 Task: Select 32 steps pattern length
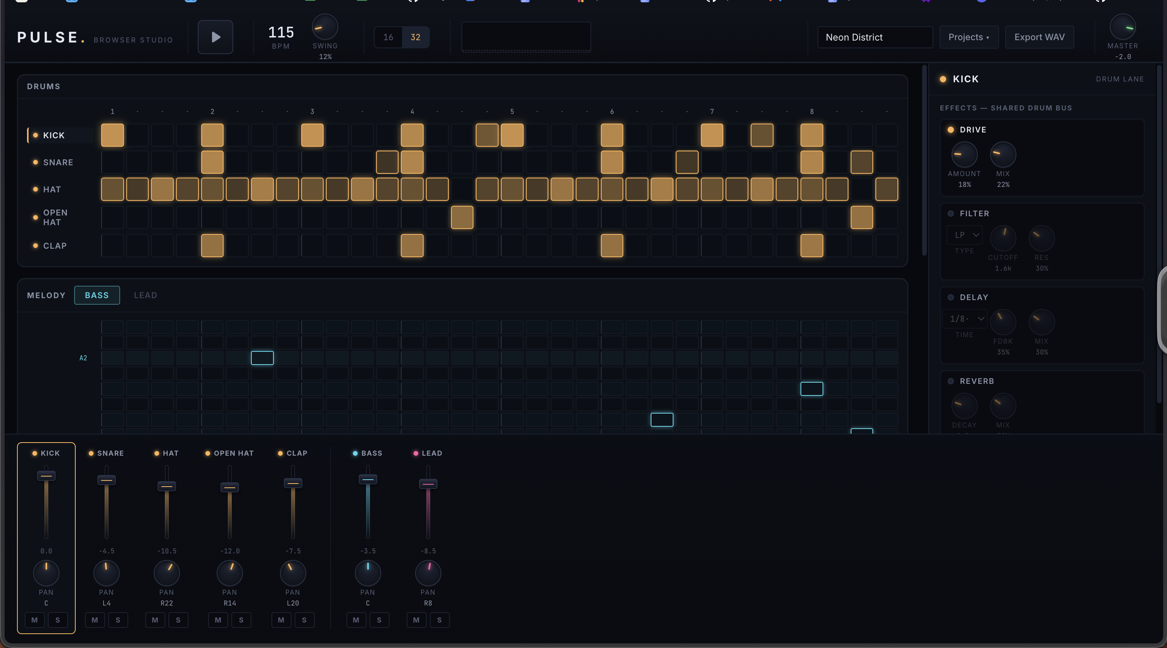pyautogui.click(x=416, y=37)
